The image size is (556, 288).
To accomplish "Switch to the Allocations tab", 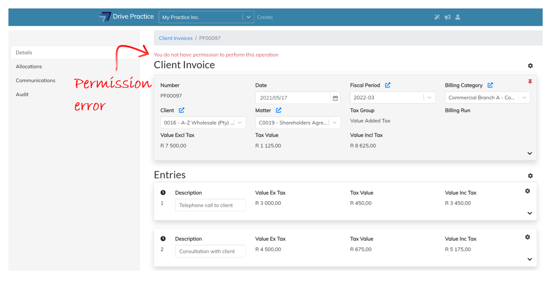I will pos(29,67).
